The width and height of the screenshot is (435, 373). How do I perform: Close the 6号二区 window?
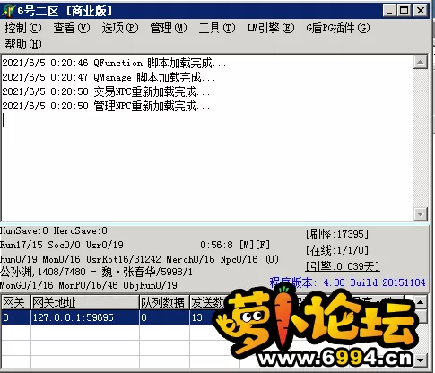(421, 11)
